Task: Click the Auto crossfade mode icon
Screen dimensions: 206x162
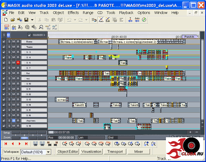Action: tap(101, 20)
